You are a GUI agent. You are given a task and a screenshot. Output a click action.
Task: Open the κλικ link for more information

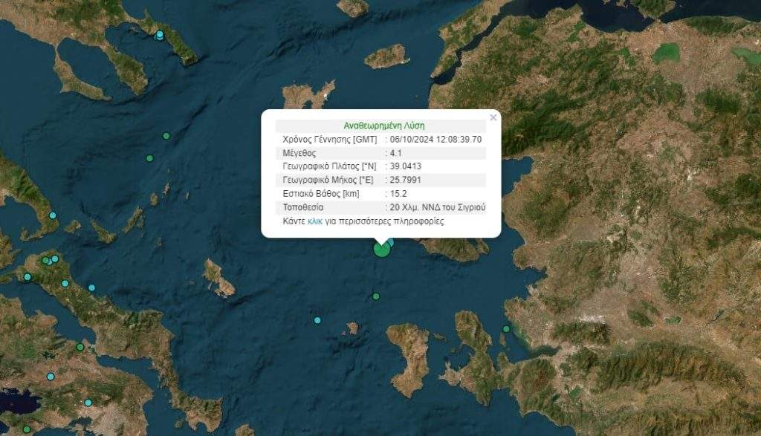[x=314, y=221]
